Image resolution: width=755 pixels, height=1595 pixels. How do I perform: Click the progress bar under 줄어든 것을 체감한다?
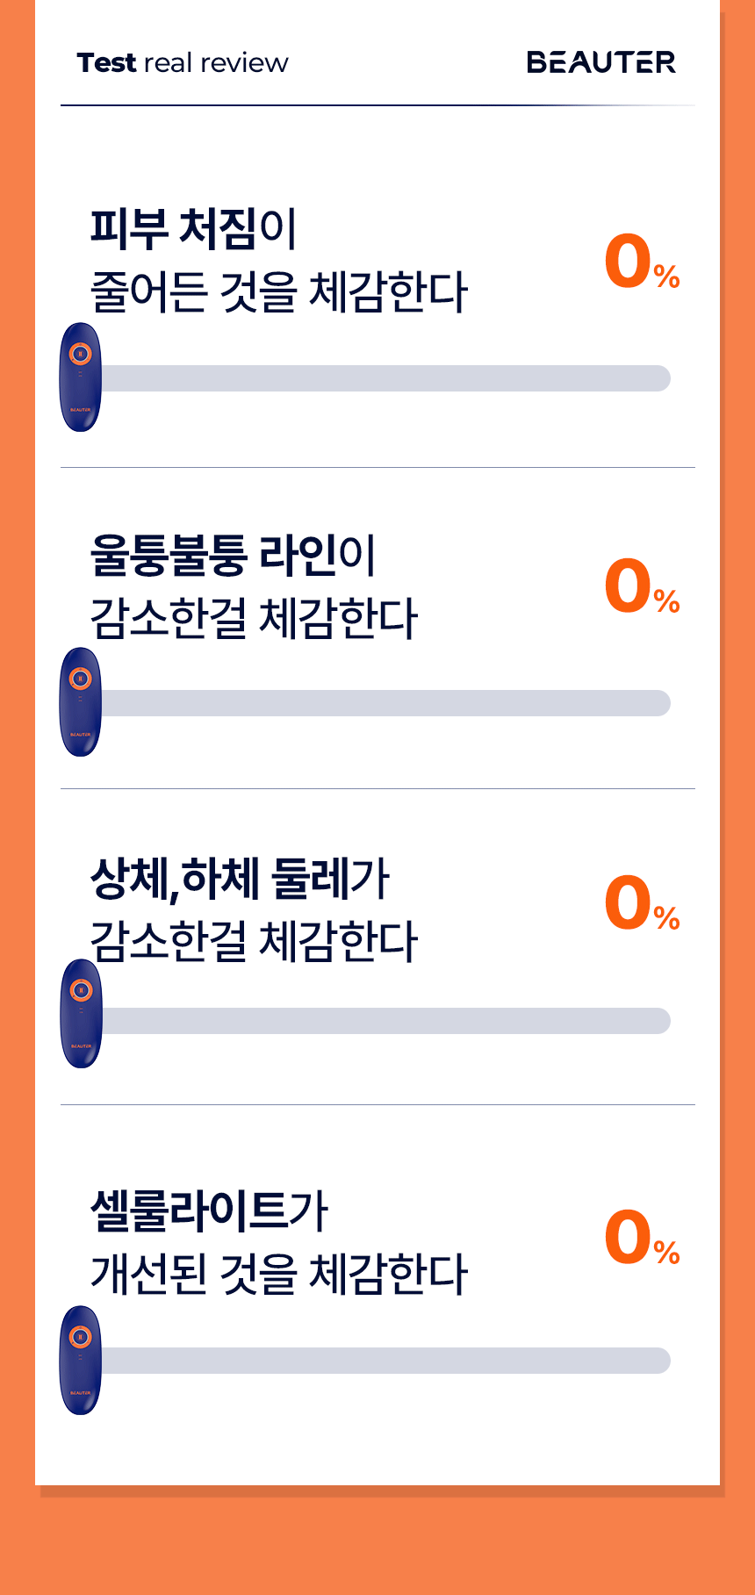(x=385, y=378)
